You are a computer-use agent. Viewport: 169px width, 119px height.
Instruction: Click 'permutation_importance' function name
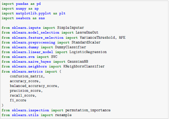pyautogui.click(x=88, y=110)
